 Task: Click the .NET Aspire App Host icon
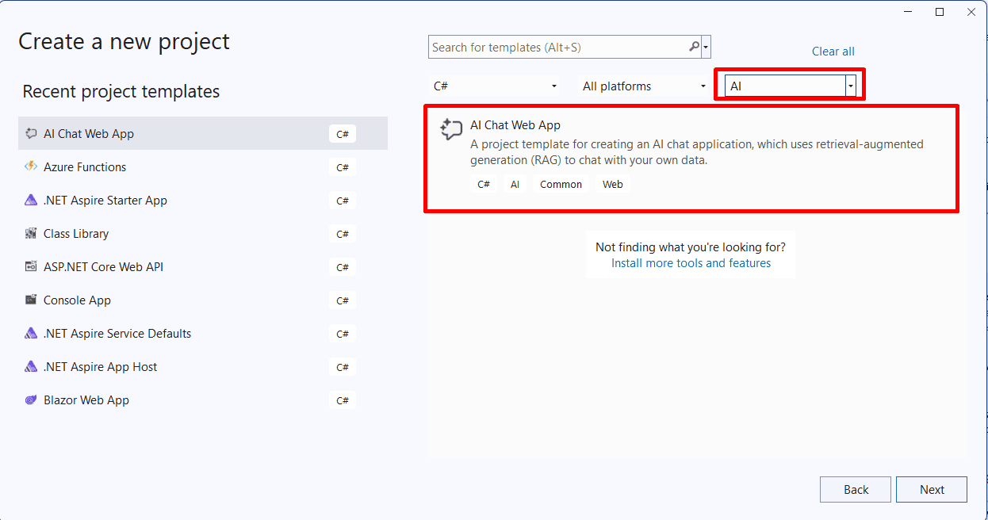pos(31,366)
